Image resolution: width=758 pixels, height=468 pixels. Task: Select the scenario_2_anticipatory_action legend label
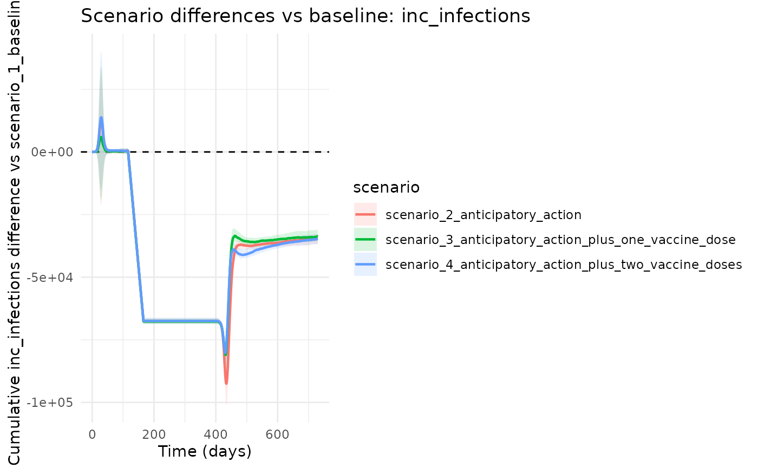click(x=483, y=215)
